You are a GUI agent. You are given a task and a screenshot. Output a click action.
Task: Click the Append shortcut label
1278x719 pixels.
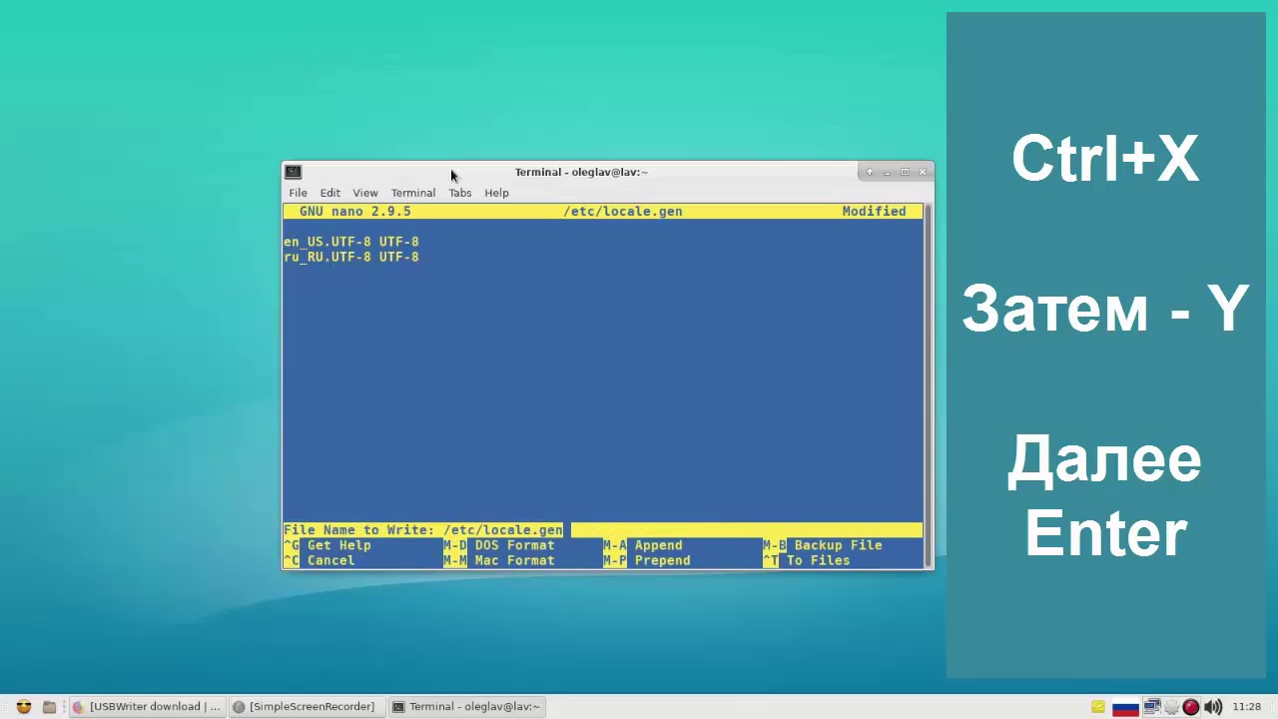click(x=659, y=545)
